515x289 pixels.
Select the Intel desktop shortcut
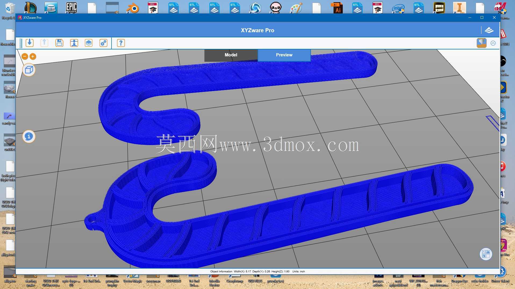(x=398, y=8)
